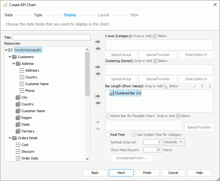Click the Phone detail field icon
The width and height of the screenshot is (220, 181).
point(22,91)
